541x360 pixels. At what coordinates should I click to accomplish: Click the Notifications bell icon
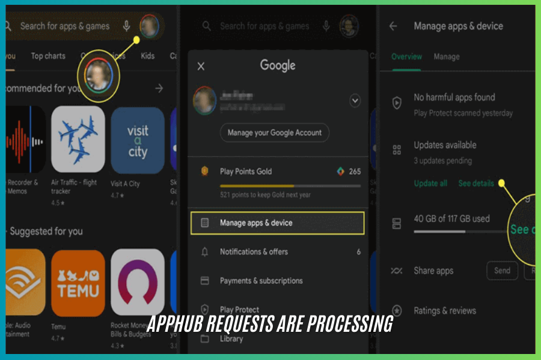[204, 252]
